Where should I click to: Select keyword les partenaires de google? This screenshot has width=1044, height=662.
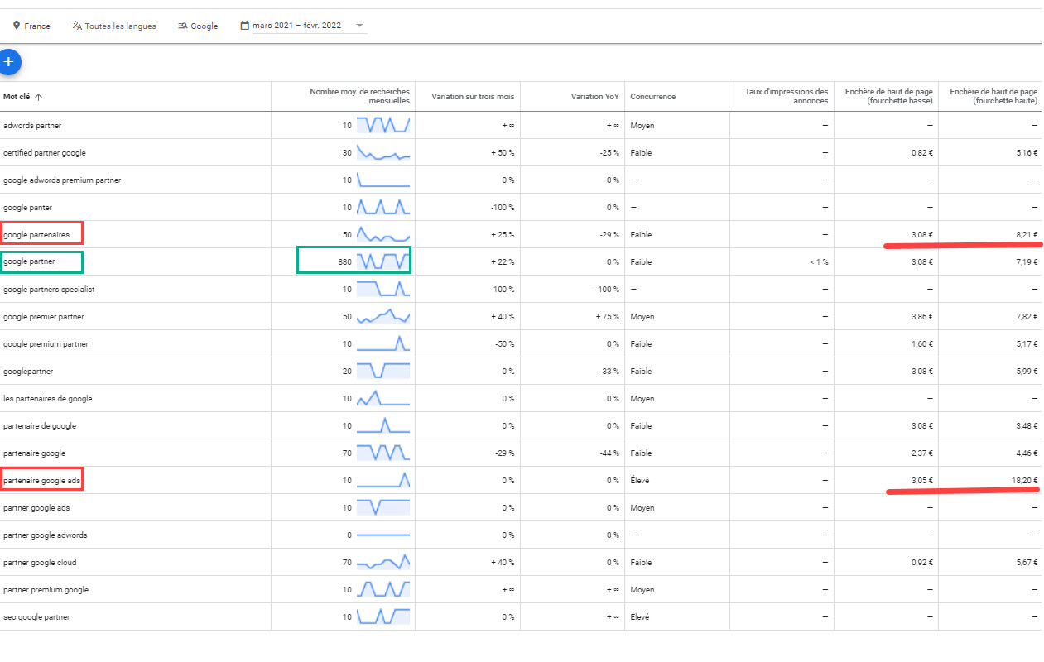coord(48,398)
